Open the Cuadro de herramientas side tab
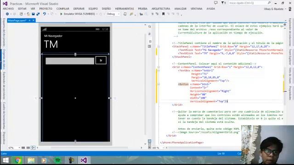Screen dimensions: 294x165 click(x=4, y=115)
